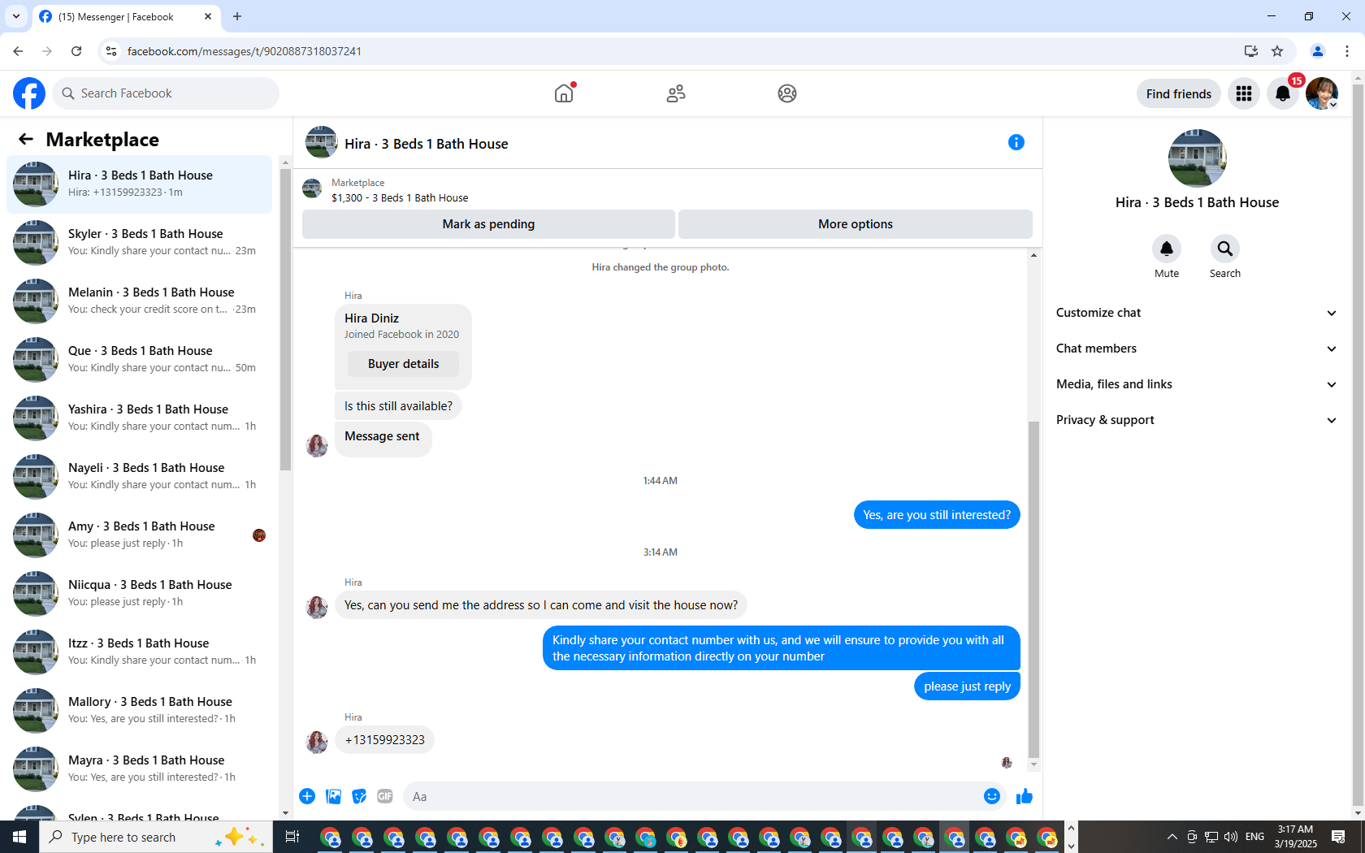Image resolution: width=1365 pixels, height=853 pixels.
Task: Open the Que 3 Beds conversation
Action: 140,360
